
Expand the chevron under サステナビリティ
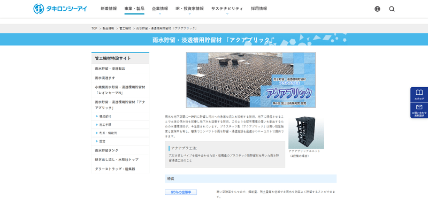coord(227,13)
